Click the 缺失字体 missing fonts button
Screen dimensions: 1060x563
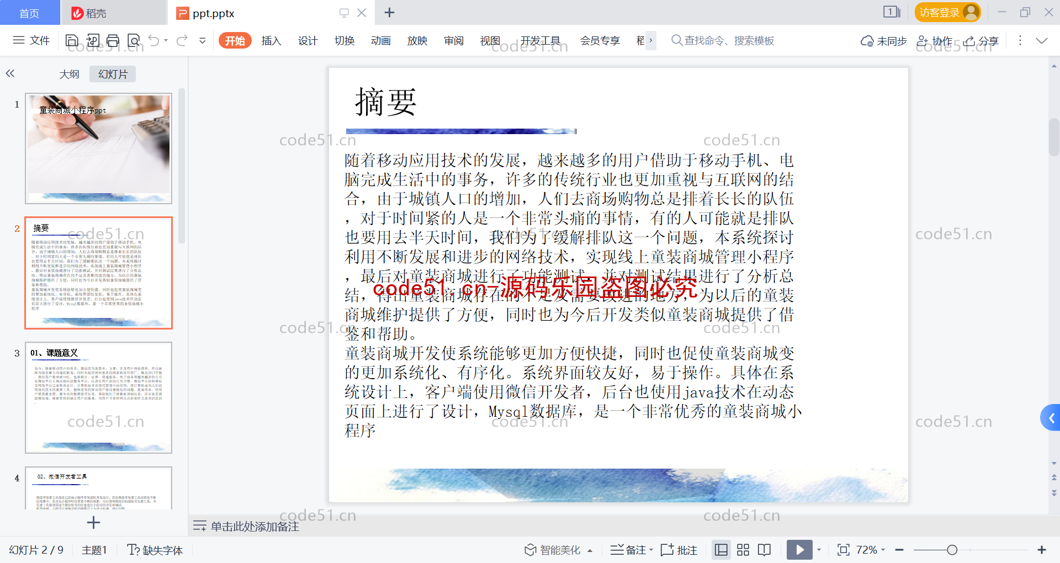click(155, 550)
